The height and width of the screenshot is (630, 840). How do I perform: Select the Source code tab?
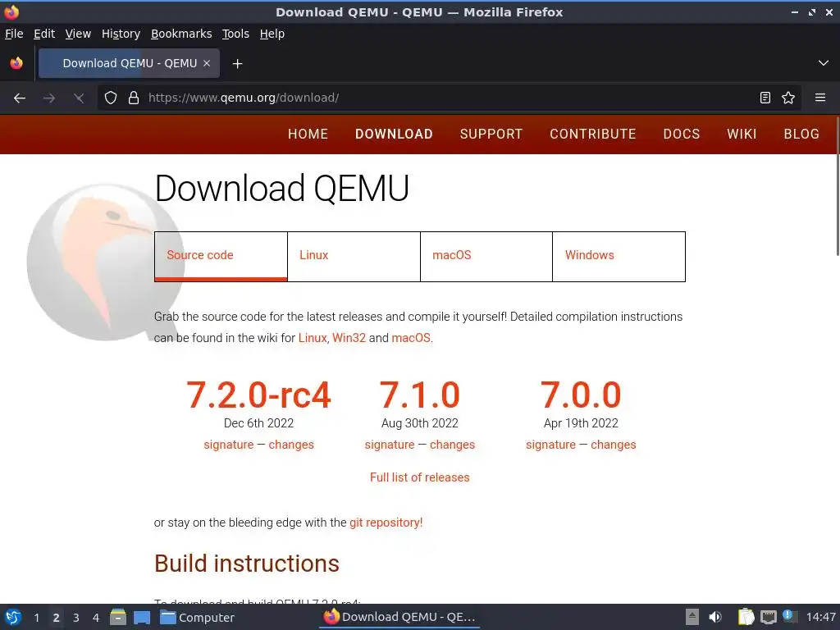pyautogui.click(x=221, y=256)
